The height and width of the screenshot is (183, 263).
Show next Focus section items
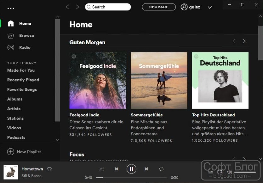tap(244, 159)
